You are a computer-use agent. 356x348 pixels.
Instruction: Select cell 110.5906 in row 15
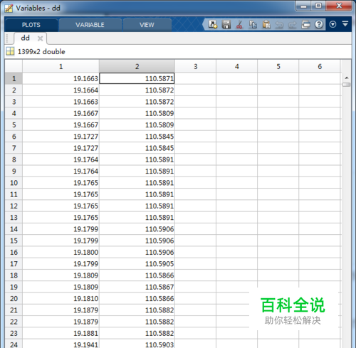pyautogui.click(x=137, y=241)
